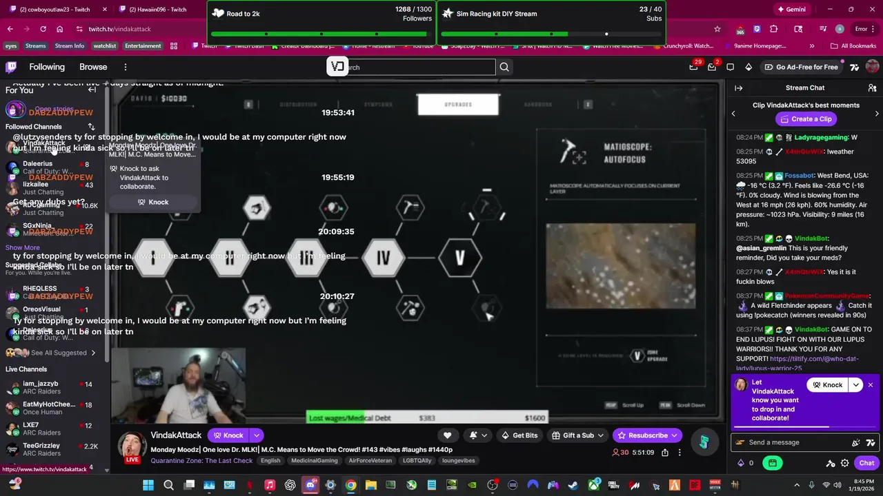Click the Get Bits diamond icon in top nav
The height and width of the screenshot is (496, 883).
click(748, 67)
